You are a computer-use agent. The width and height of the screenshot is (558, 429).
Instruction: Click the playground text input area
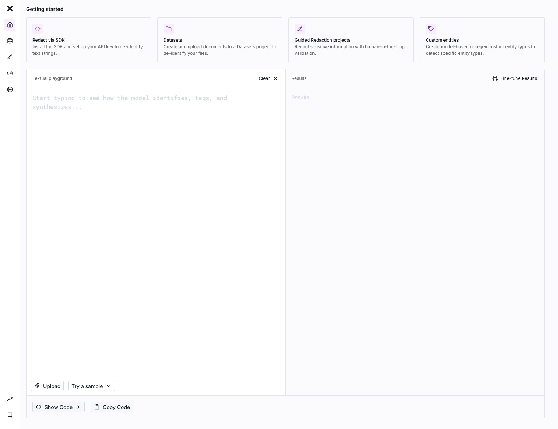pos(155,221)
